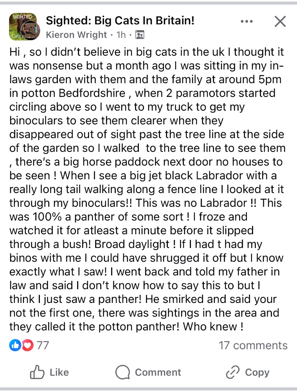Toggle the "Like" label on this post
The height and width of the screenshot is (392, 297).
pyautogui.click(x=59, y=372)
